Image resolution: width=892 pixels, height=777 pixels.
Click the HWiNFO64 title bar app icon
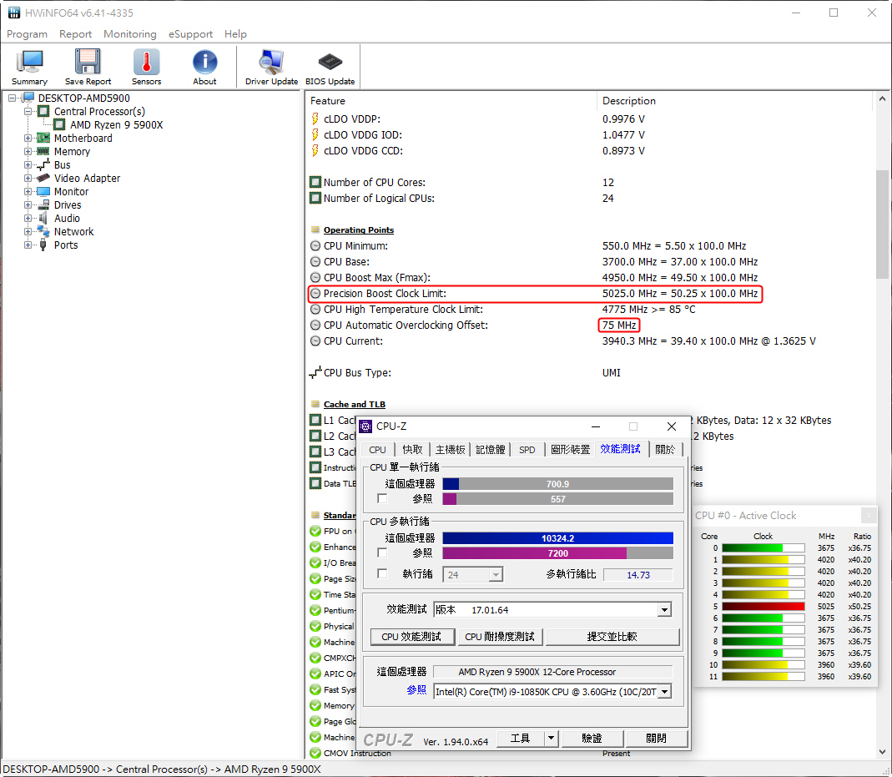coord(14,13)
